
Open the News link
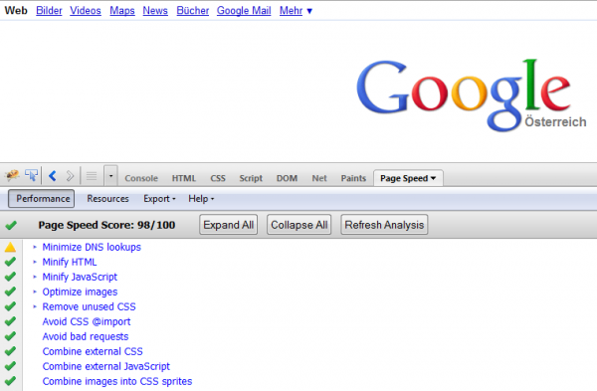pos(155,11)
